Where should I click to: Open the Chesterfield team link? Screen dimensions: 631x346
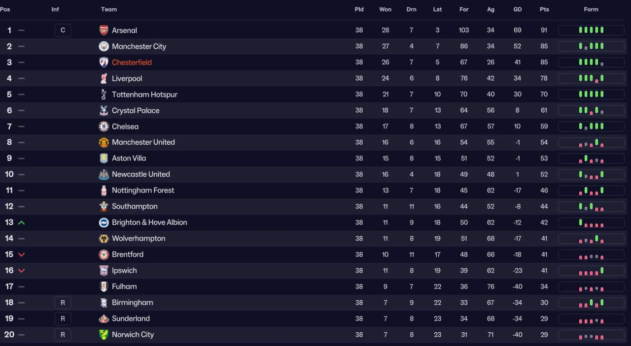[132, 63]
